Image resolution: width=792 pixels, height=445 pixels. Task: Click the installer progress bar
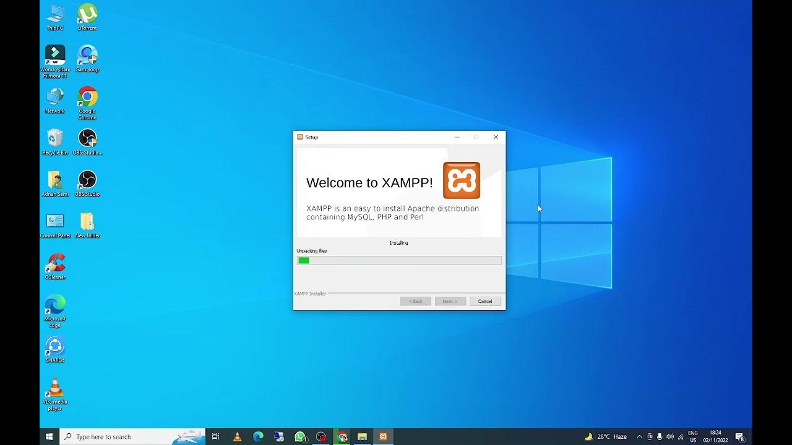(x=399, y=261)
